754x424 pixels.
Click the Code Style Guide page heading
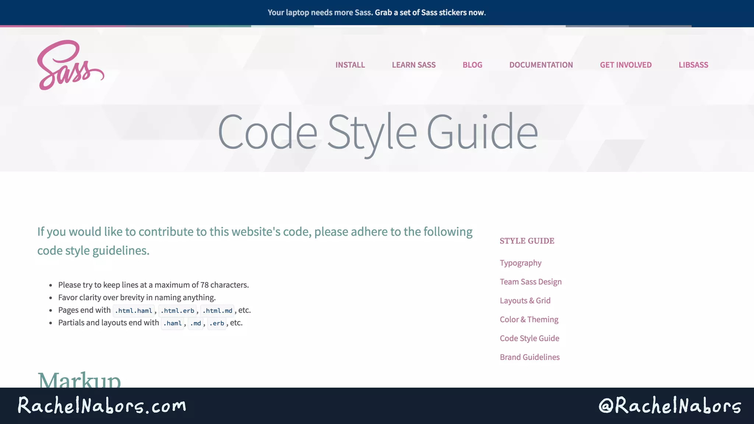point(377,132)
